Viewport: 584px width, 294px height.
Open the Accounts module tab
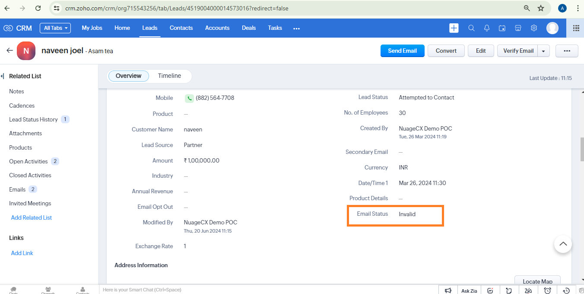point(217,28)
